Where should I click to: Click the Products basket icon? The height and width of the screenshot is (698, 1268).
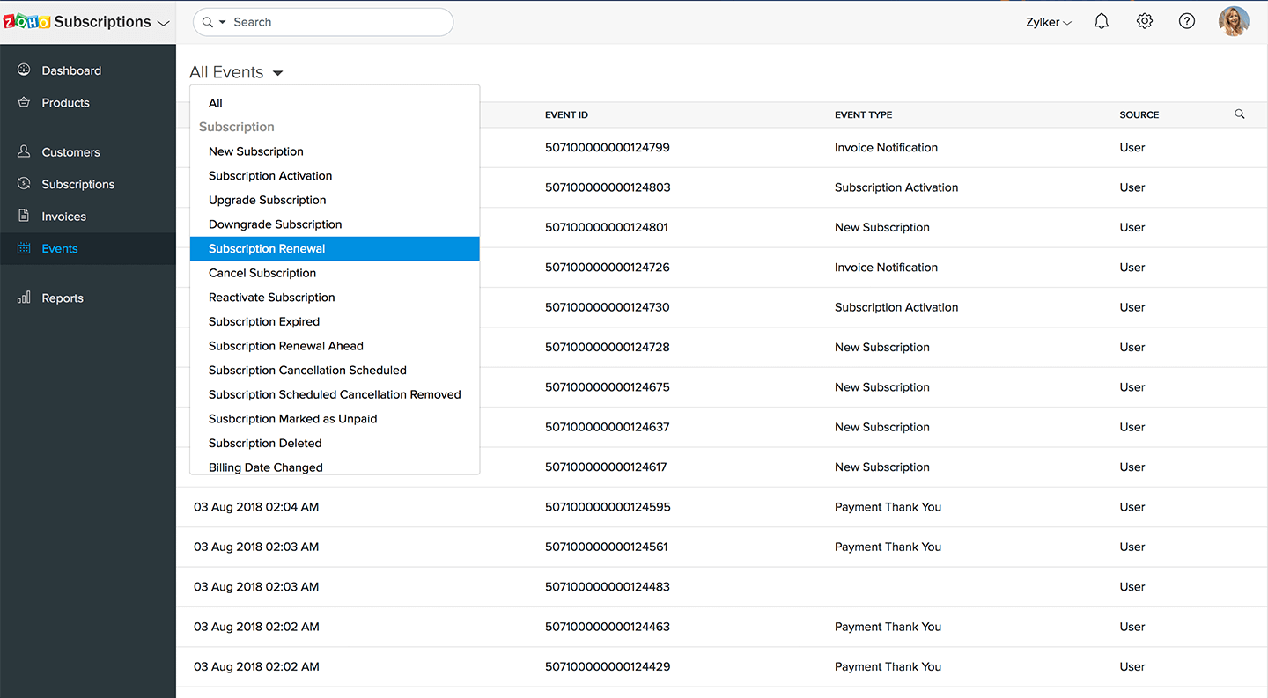coord(24,103)
